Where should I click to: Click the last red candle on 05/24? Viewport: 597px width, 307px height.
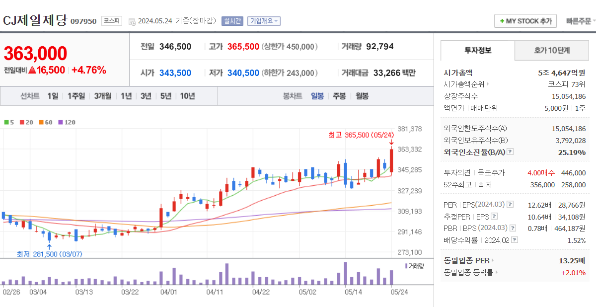pyautogui.click(x=392, y=160)
